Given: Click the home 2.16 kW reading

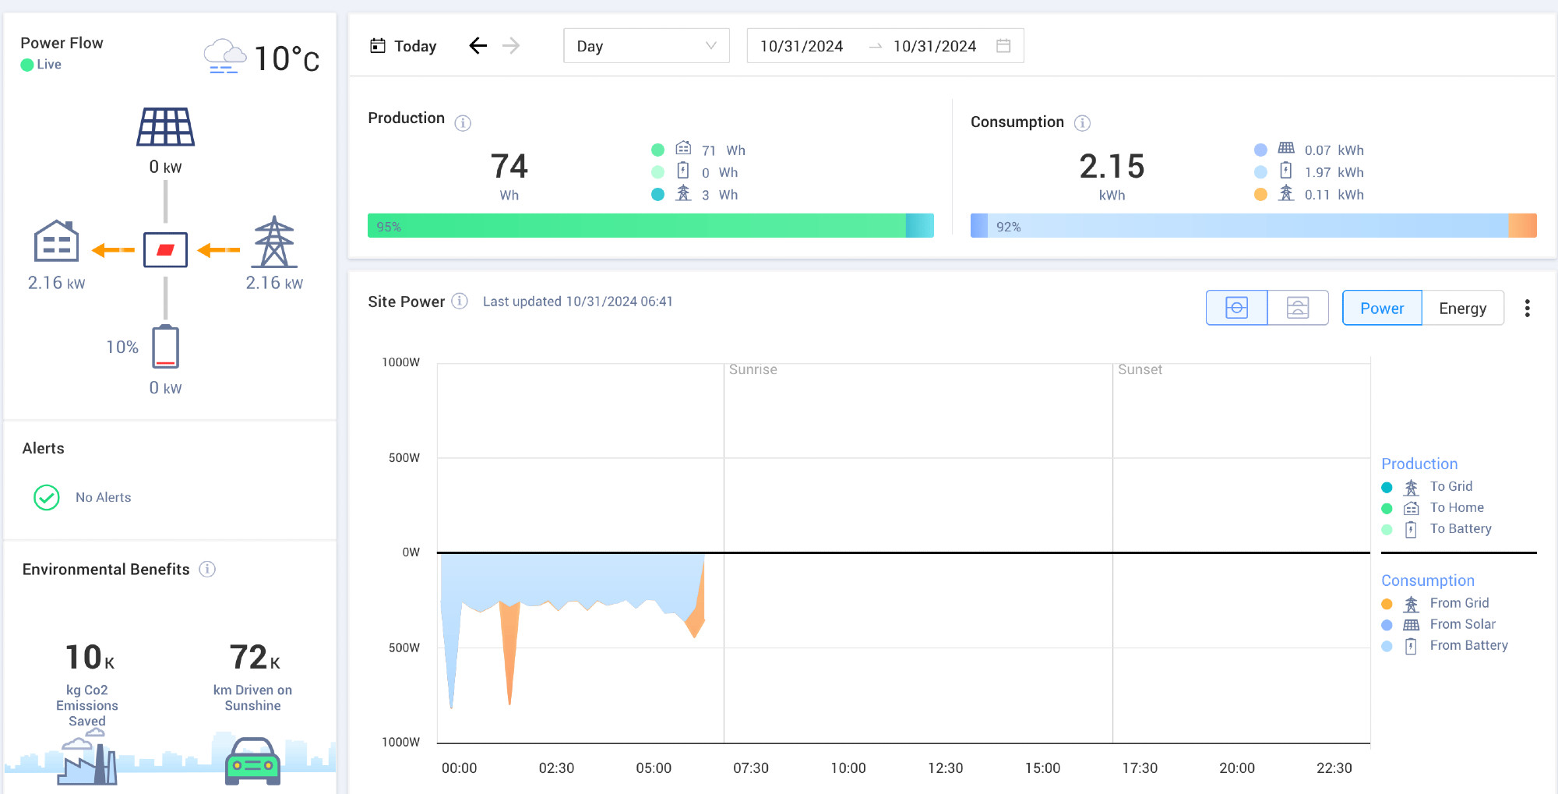Looking at the screenshot, I should pyautogui.click(x=56, y=283).
